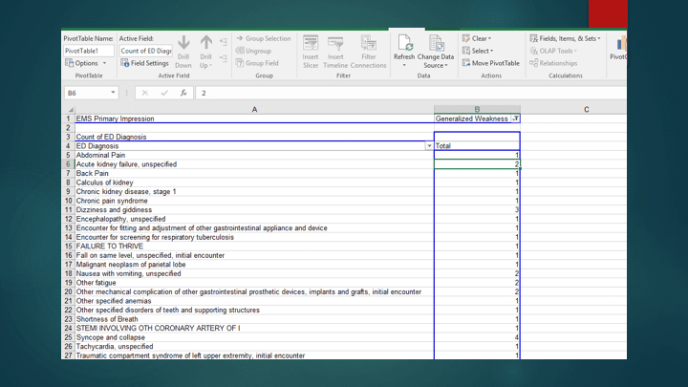
Task: Select column C header
Action: [x=586, y=110]
